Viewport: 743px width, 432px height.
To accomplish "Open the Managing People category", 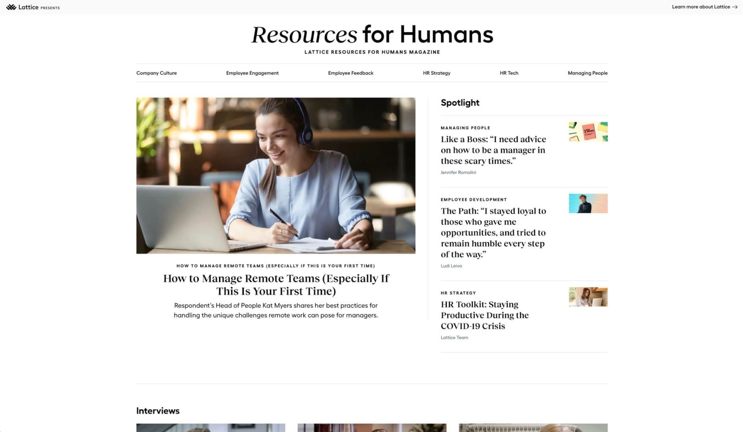I will [587, 73].
